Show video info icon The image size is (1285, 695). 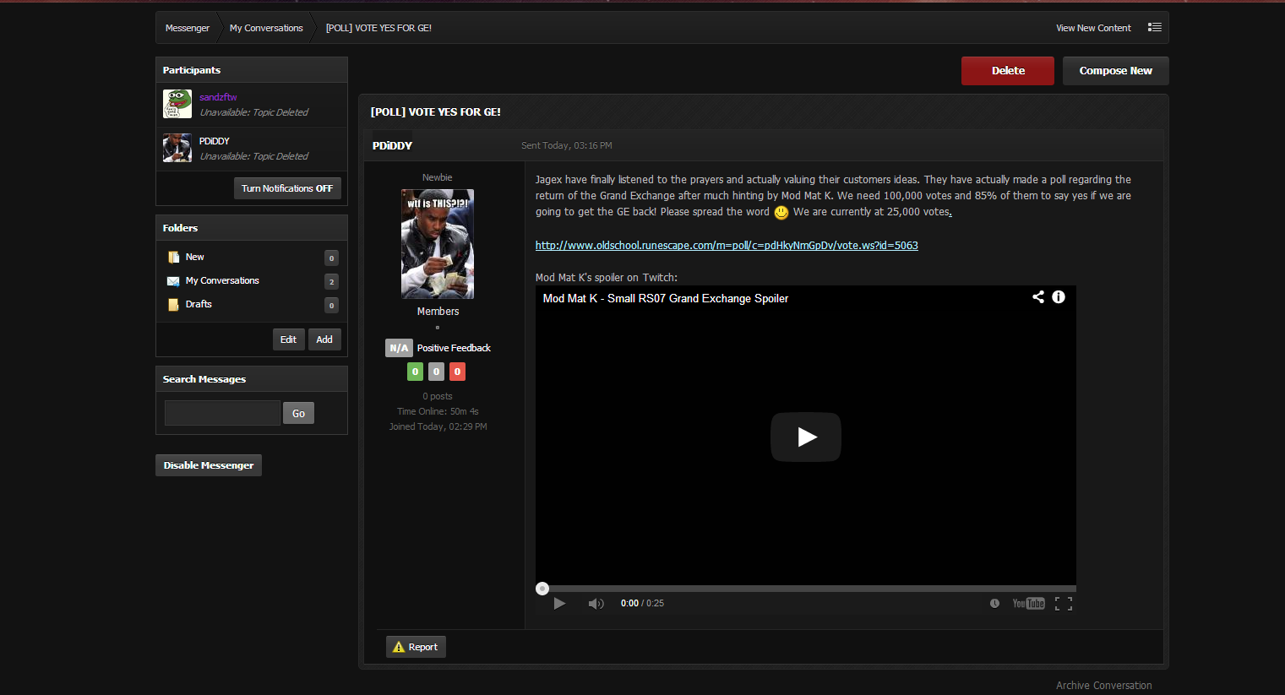[x=1059, y=296]
